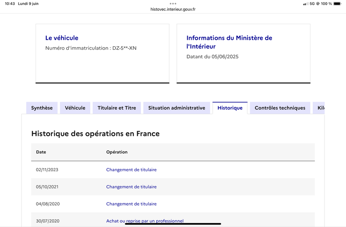Tap the cellular signal bars icon
Viewport: 346px width, 227px height.
coord(306,4)
